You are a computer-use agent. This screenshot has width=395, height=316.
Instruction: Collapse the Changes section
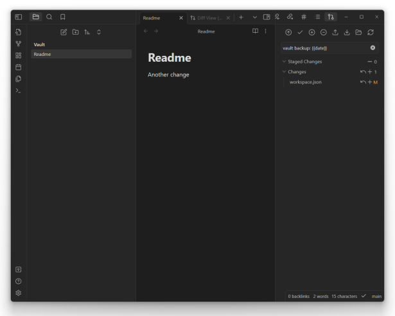click(x=284, y=71)
